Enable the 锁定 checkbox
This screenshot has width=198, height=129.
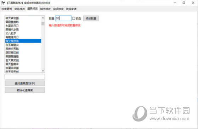click(x=74, y=18)
